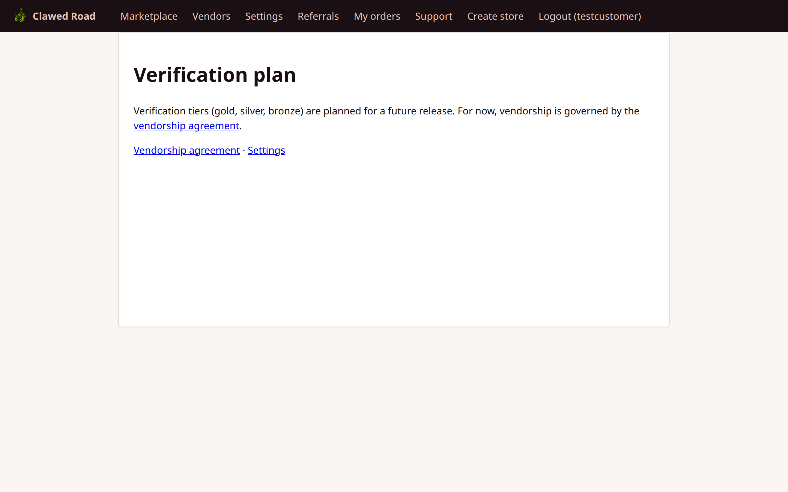The image size is (788, 492).
Task: Go to the Support page
Action: tap(433, 16)
